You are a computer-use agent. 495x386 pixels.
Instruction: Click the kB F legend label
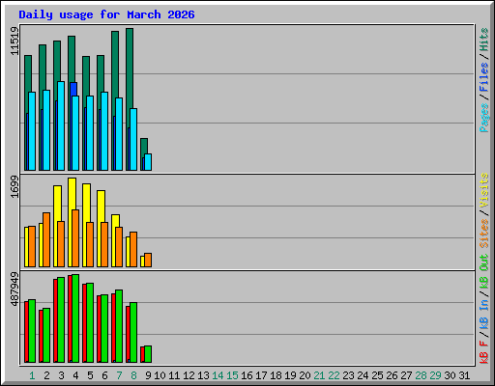click(484, 352)
